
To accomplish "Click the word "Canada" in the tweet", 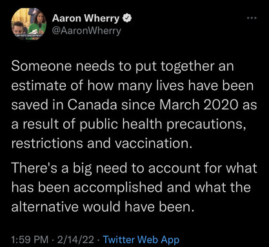I will [92, 105].
